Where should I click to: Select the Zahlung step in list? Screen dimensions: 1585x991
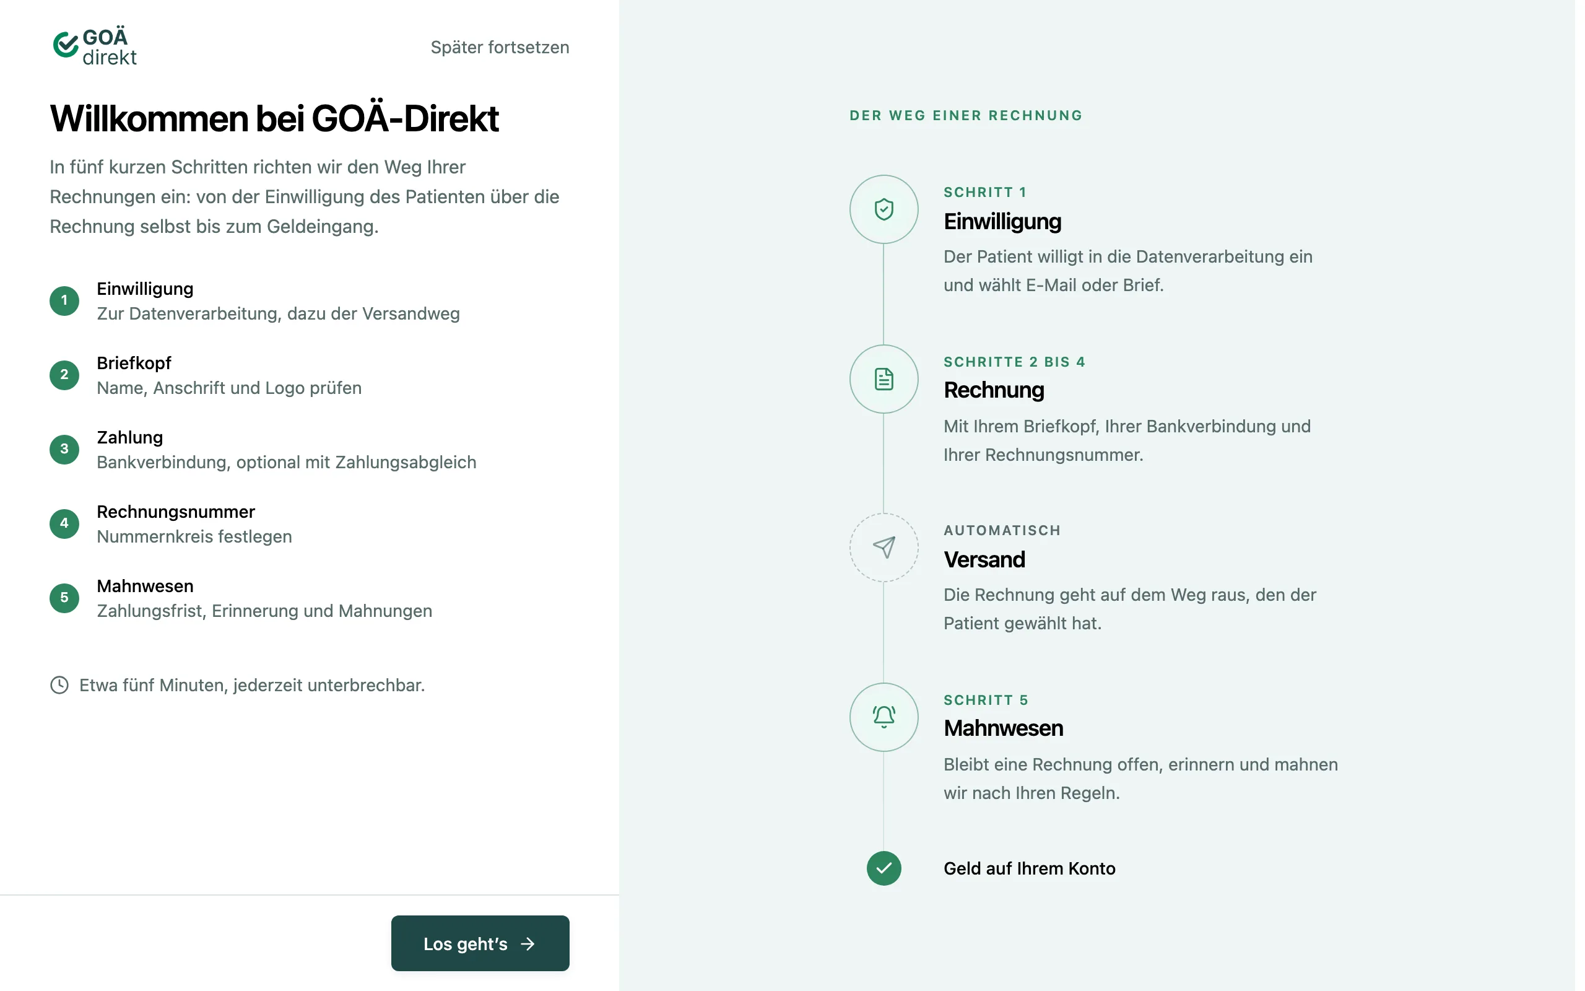(263, 449)
